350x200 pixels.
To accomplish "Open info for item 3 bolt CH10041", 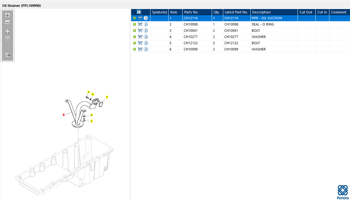I will coord(146,31).
